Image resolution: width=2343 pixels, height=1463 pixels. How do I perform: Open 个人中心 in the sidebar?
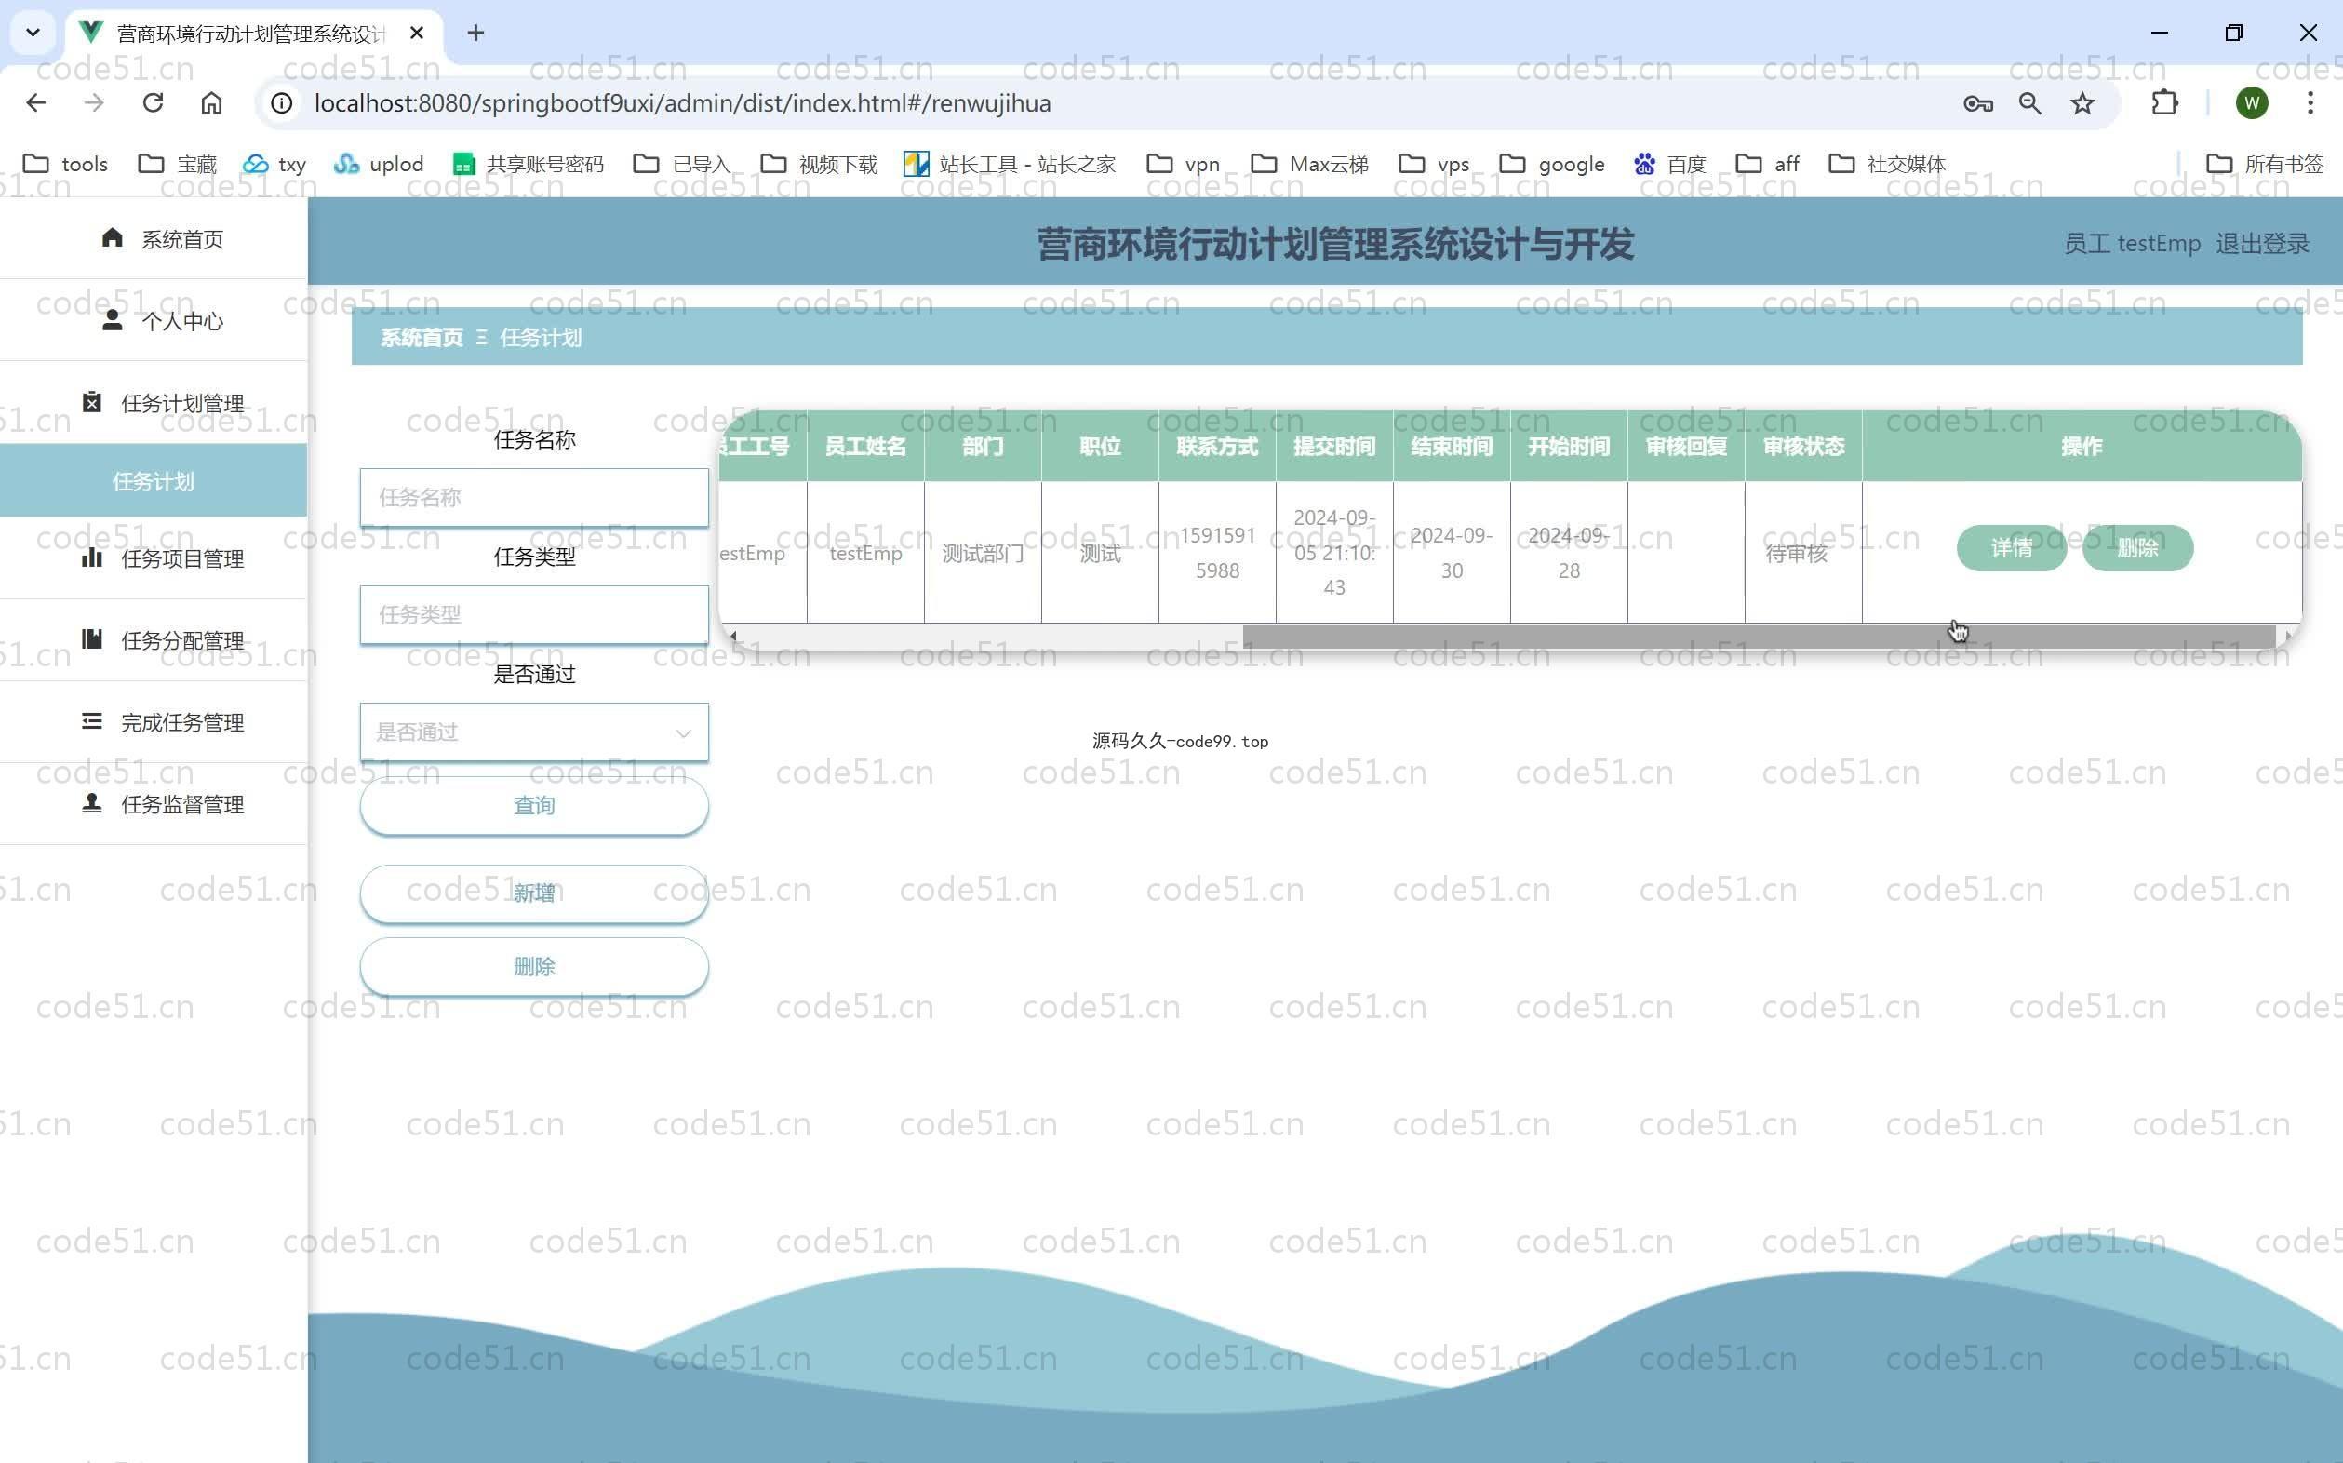point(154,320)
